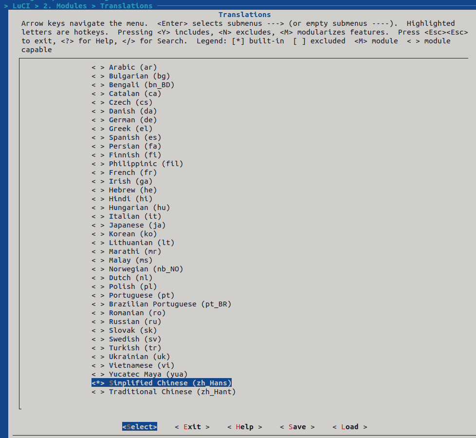Viewport: 476px width, 438px height.
Task: Select the Hebrew (he) translation row
Action: pyautogui.click(x=124, y=190)
